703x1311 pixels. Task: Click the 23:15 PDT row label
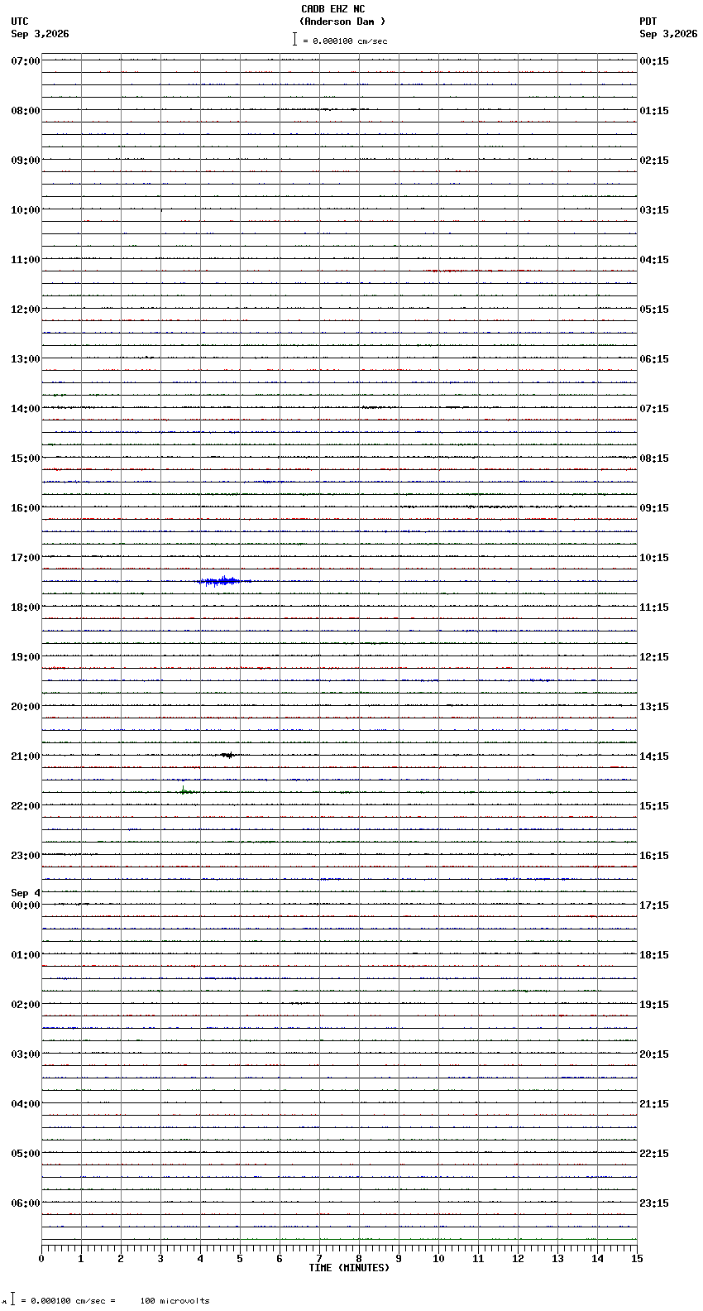click(654, 1203)
